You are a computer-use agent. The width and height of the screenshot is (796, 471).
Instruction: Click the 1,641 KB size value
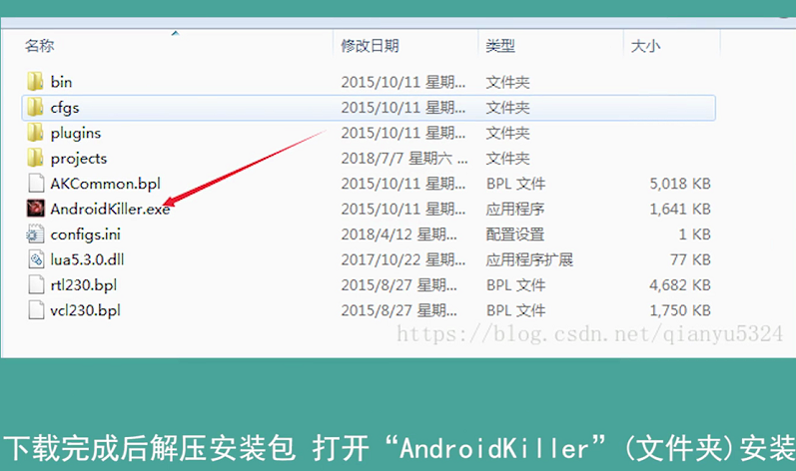[680, 209]
